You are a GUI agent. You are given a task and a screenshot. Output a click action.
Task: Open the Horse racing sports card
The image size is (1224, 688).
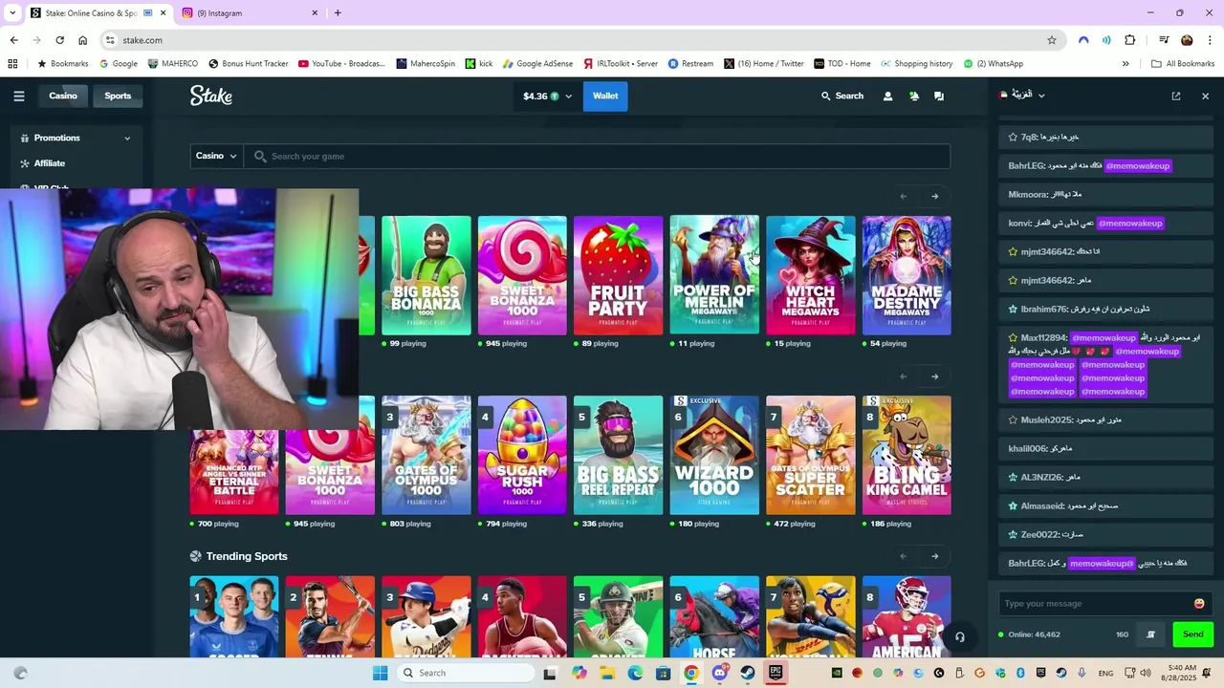tap(714, 616)
